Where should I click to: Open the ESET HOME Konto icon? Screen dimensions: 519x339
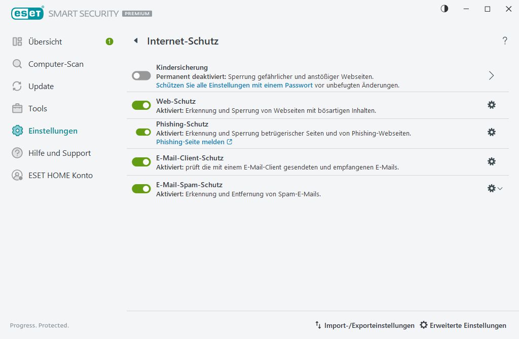click(x=17, y=175)
